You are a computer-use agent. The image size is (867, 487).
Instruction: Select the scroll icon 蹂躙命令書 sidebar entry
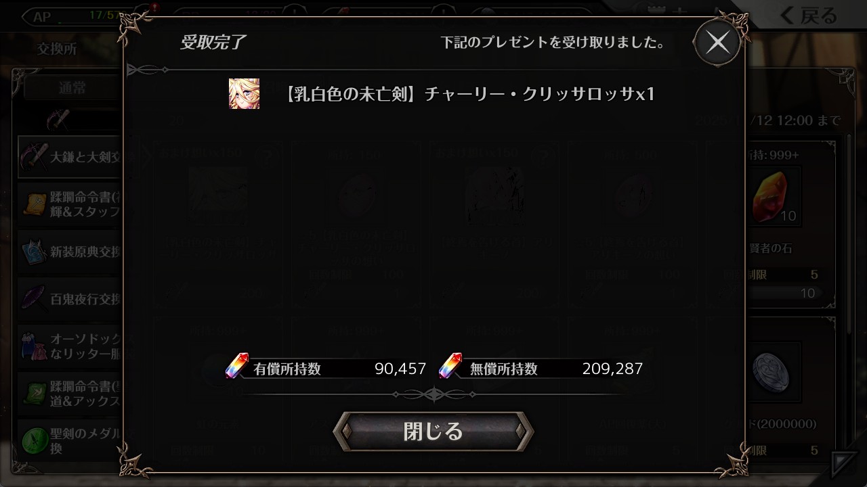coord(70,204)
